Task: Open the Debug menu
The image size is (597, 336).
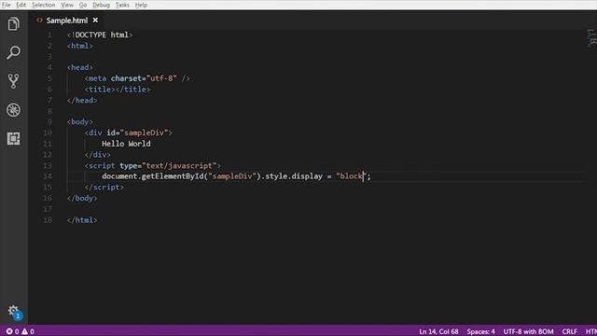Action: [x=101, y=5]
